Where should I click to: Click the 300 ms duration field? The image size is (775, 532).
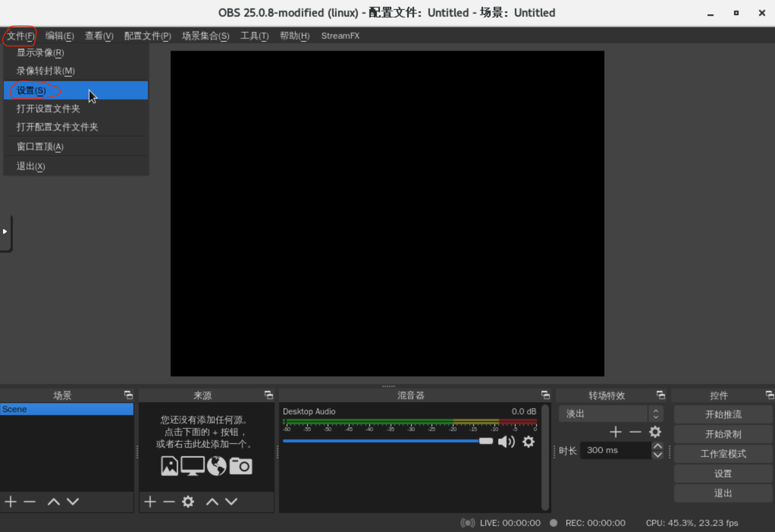pyautogui.click(x=616, y=450)
